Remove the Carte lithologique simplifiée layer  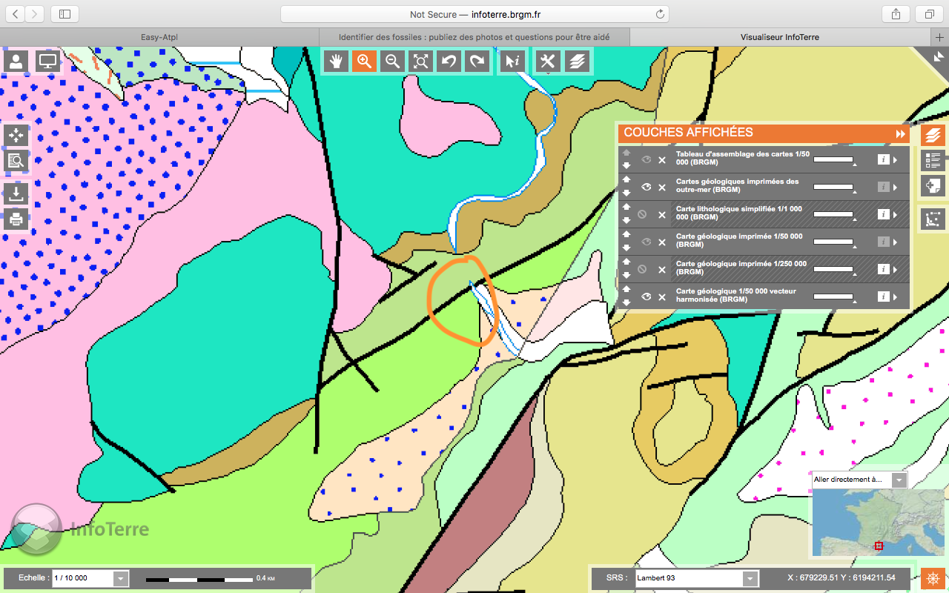[662, 214]
